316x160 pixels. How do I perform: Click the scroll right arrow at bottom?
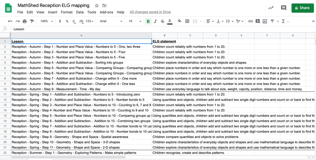click(x=313, y=157)
